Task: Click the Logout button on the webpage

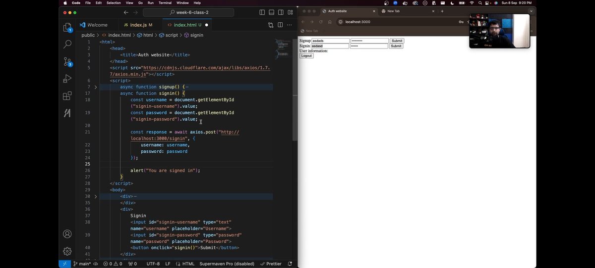Action: tap(306, 56)
